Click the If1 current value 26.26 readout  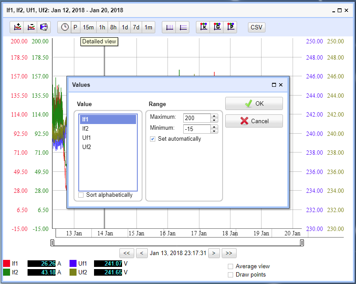(x=42, y=263)
